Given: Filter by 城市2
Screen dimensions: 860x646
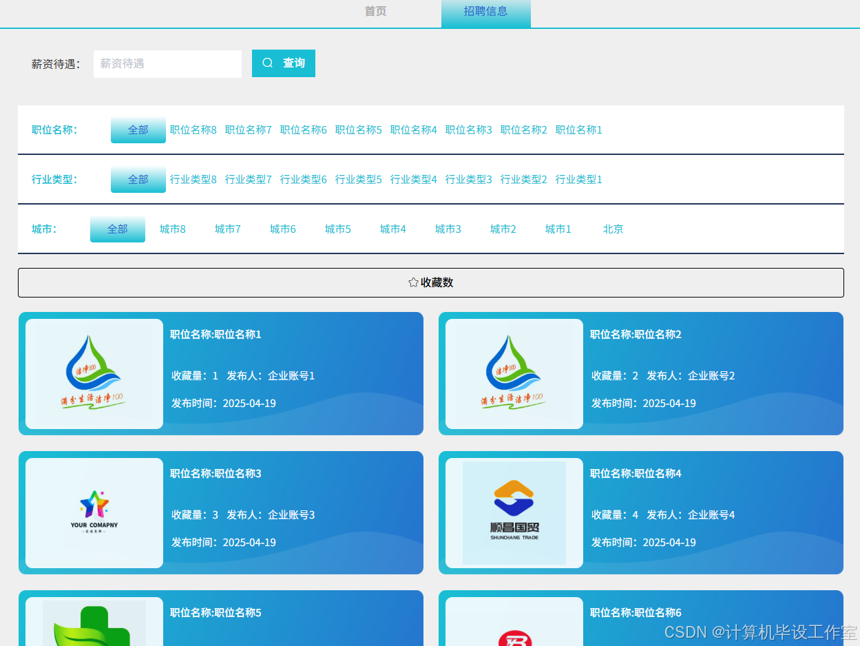Looking at the screenshot, I should click(503, 229).
